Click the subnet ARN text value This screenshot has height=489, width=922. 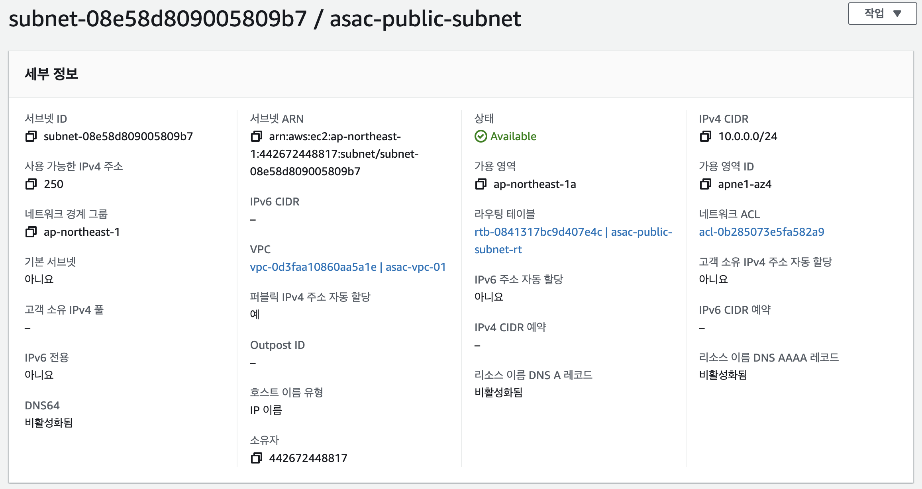tap(335, 154)
